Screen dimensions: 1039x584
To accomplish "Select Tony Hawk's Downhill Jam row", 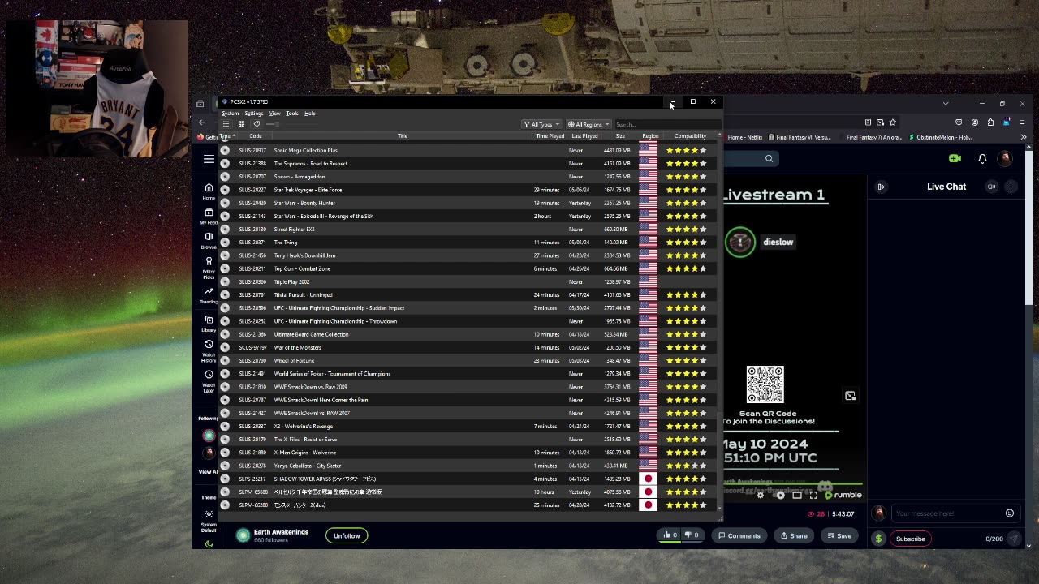I will [468, 255].
